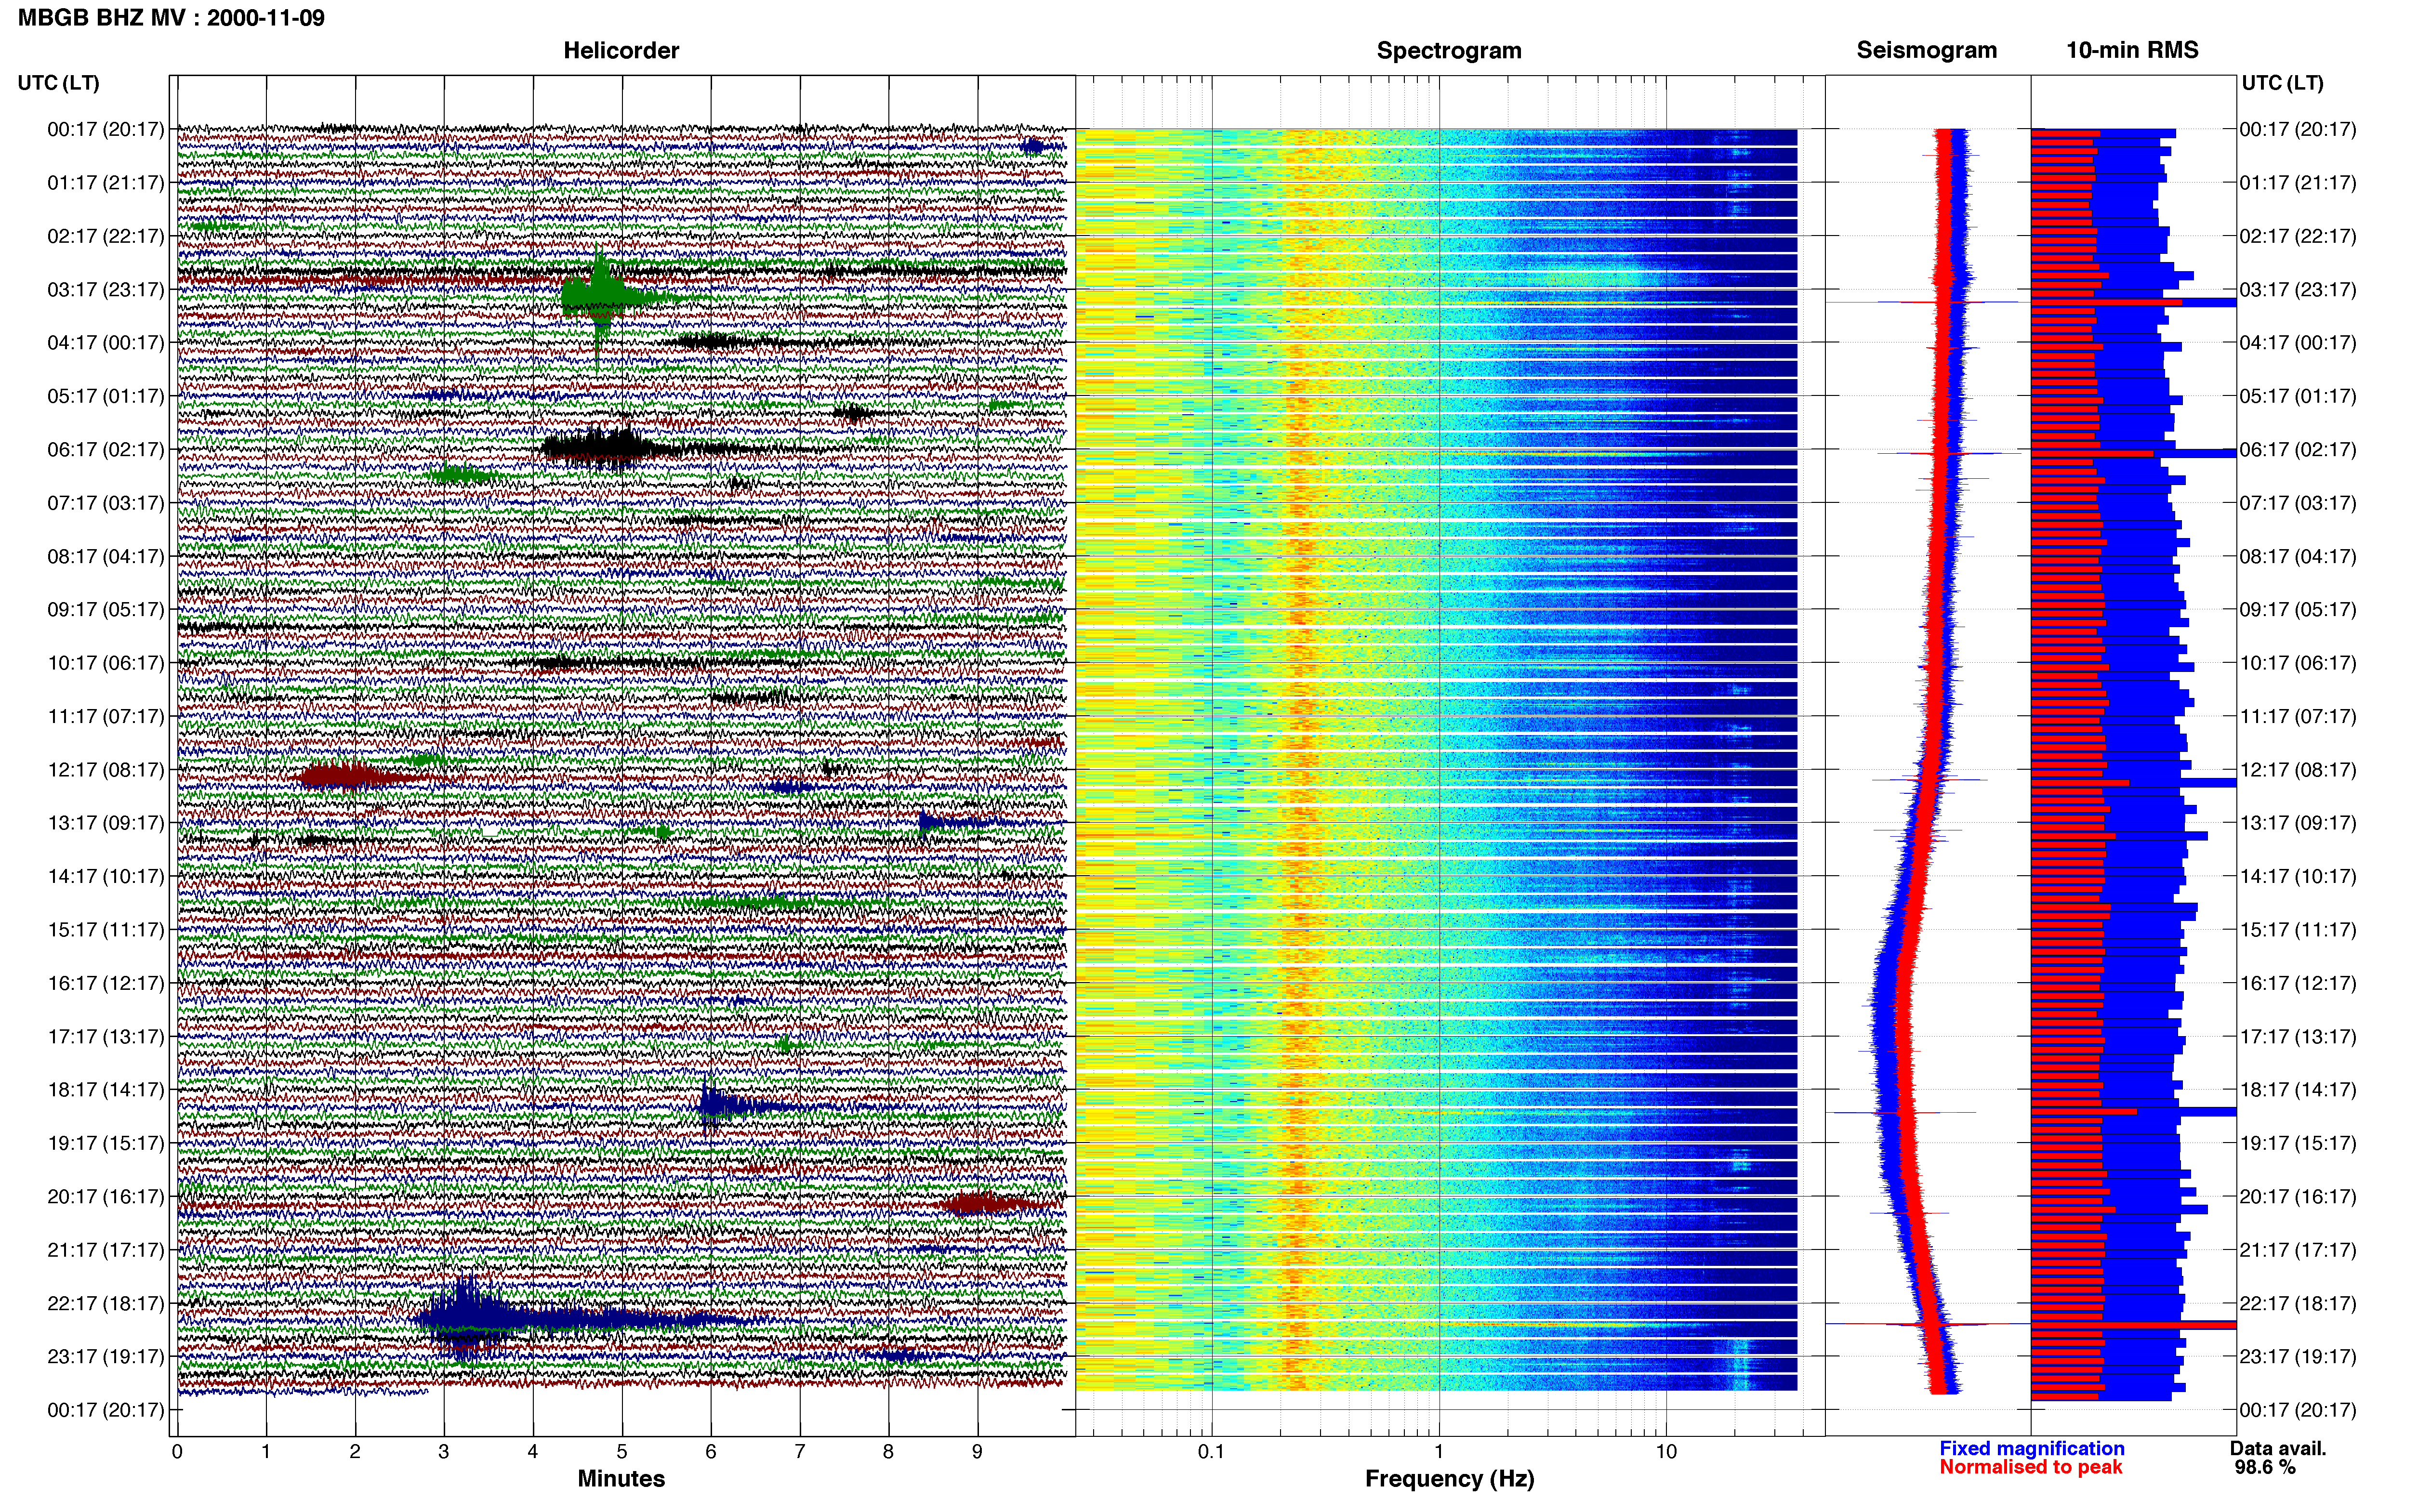Viewport: 2418px width, 1512px height.
Task: Click the 03:17 (23:17) label on the Helicorder axis
Action: click(x=105, y=290)
